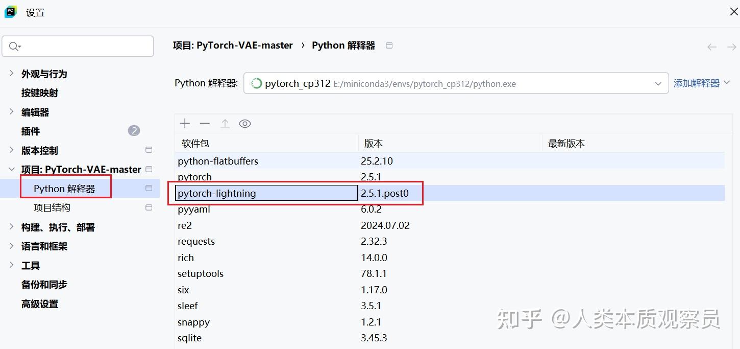Select 插件 in the settings sidebar
The width and height of the screenshot is (740, 349).
[31, 131]
